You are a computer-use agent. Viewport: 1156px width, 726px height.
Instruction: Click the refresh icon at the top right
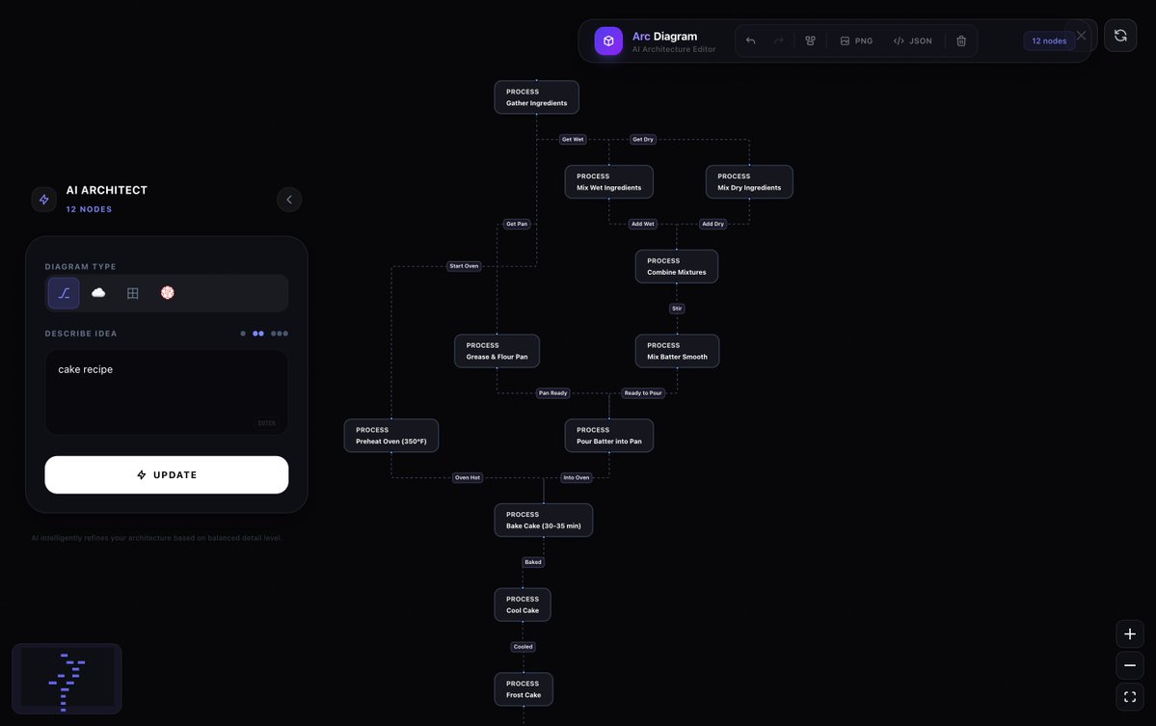tap(1120, 36)
